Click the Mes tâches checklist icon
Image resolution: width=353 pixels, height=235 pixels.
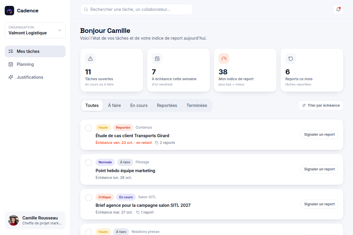click(x=11, y=51)
